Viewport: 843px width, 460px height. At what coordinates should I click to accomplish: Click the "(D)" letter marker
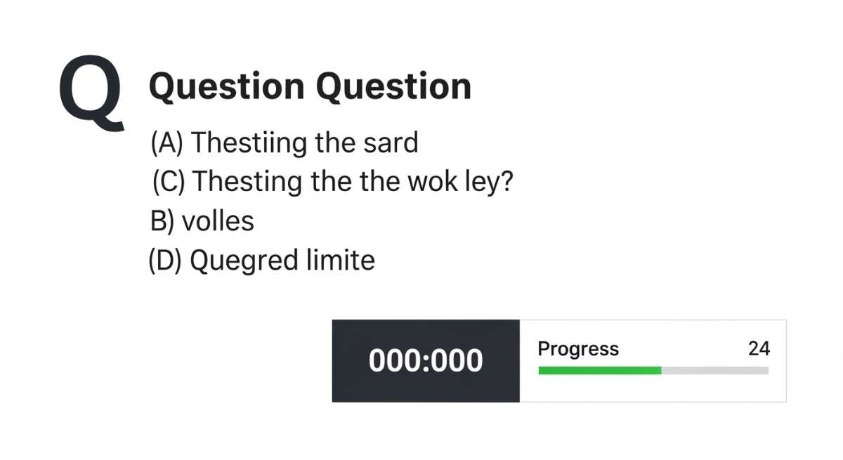coord(165,261)
